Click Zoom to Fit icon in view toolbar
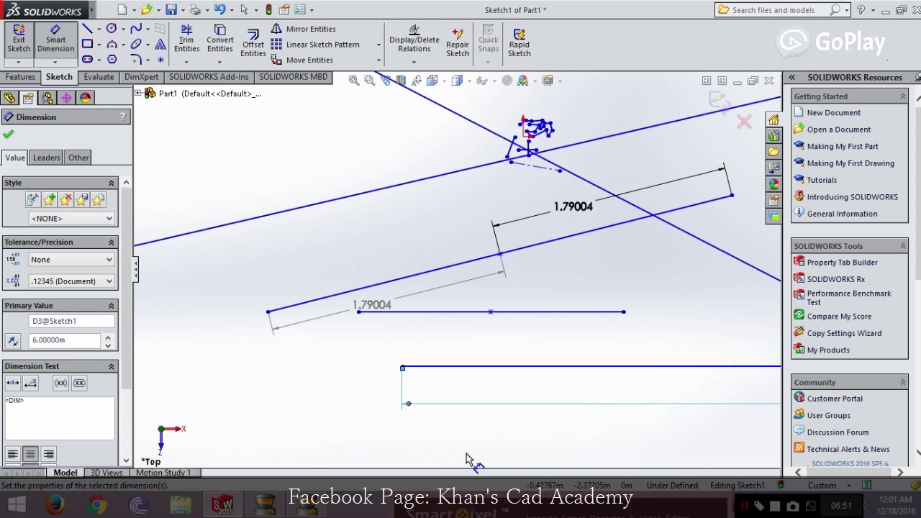Image resolution: width=921 pixels, height=518 pixels. [354, 81]
